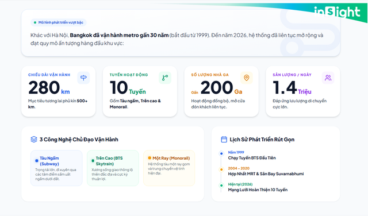368x216 pixels.
Task: Click the description under Một Ray (Monorail)
Action: (168, 169)
